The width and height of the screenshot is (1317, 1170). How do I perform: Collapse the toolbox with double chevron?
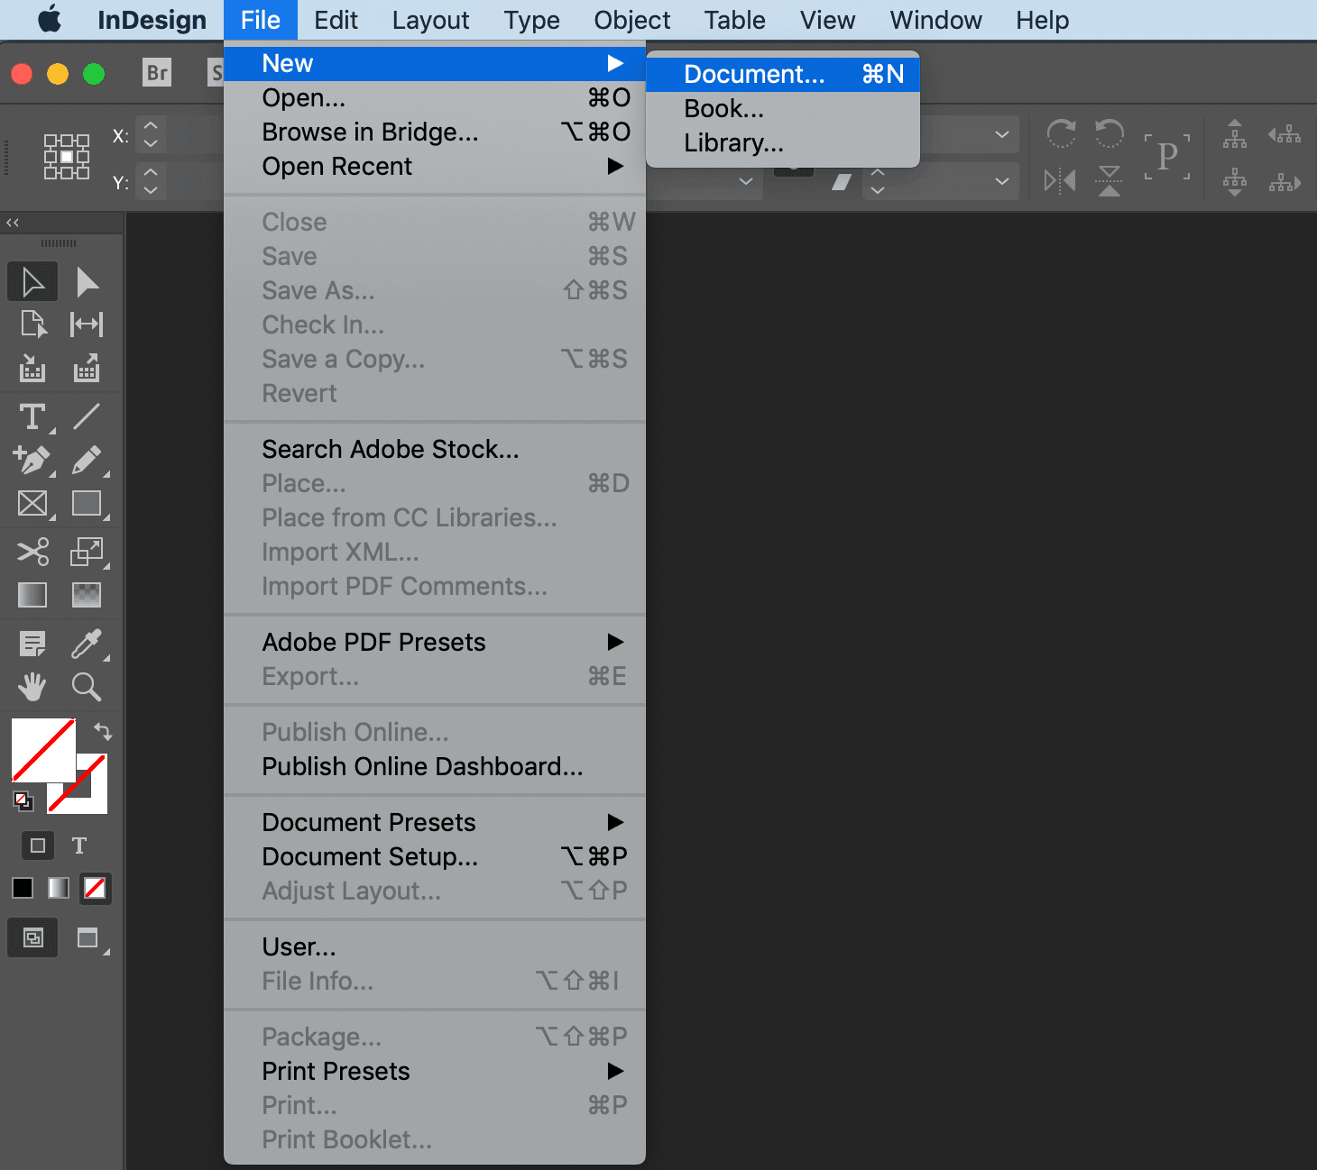point(13,223)
